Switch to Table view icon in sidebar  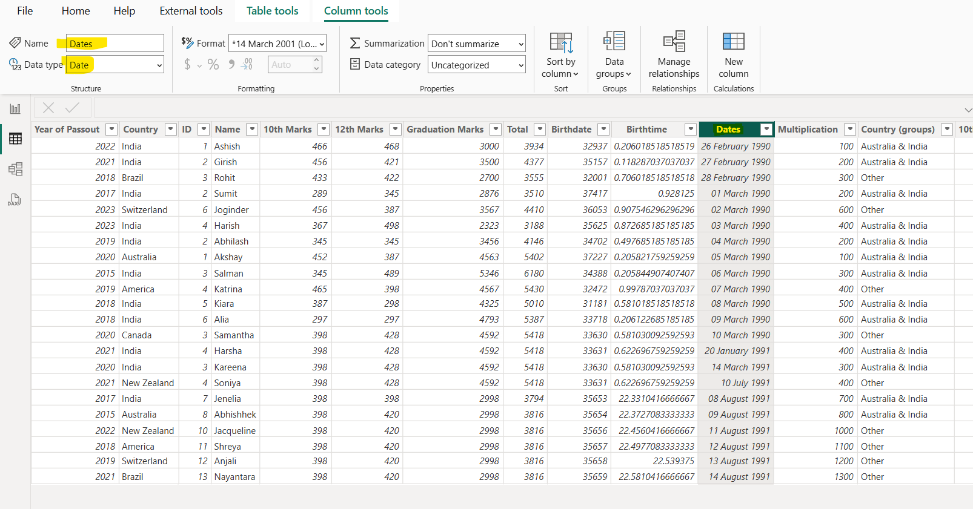15,139
